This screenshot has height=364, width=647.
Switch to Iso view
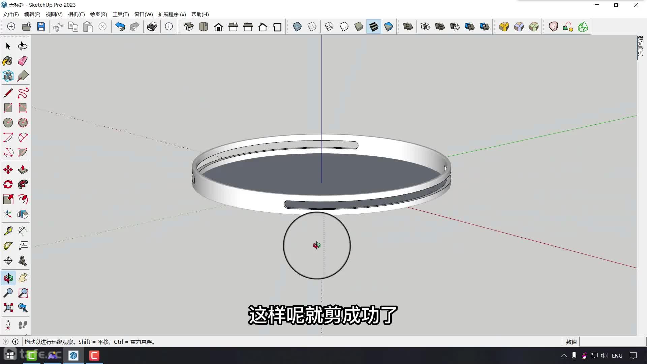[189, 27]
